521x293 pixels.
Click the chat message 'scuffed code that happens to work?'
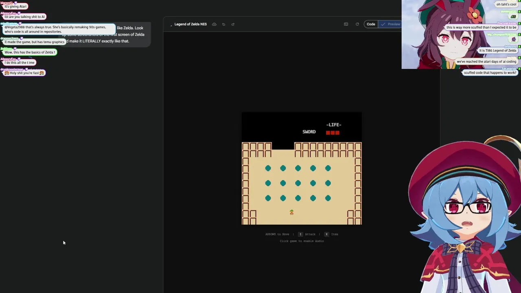coord(490,73)
